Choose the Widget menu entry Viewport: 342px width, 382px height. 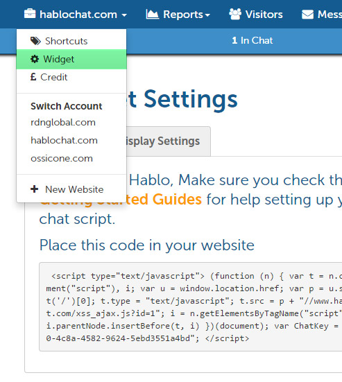click(x=71, y=59)
